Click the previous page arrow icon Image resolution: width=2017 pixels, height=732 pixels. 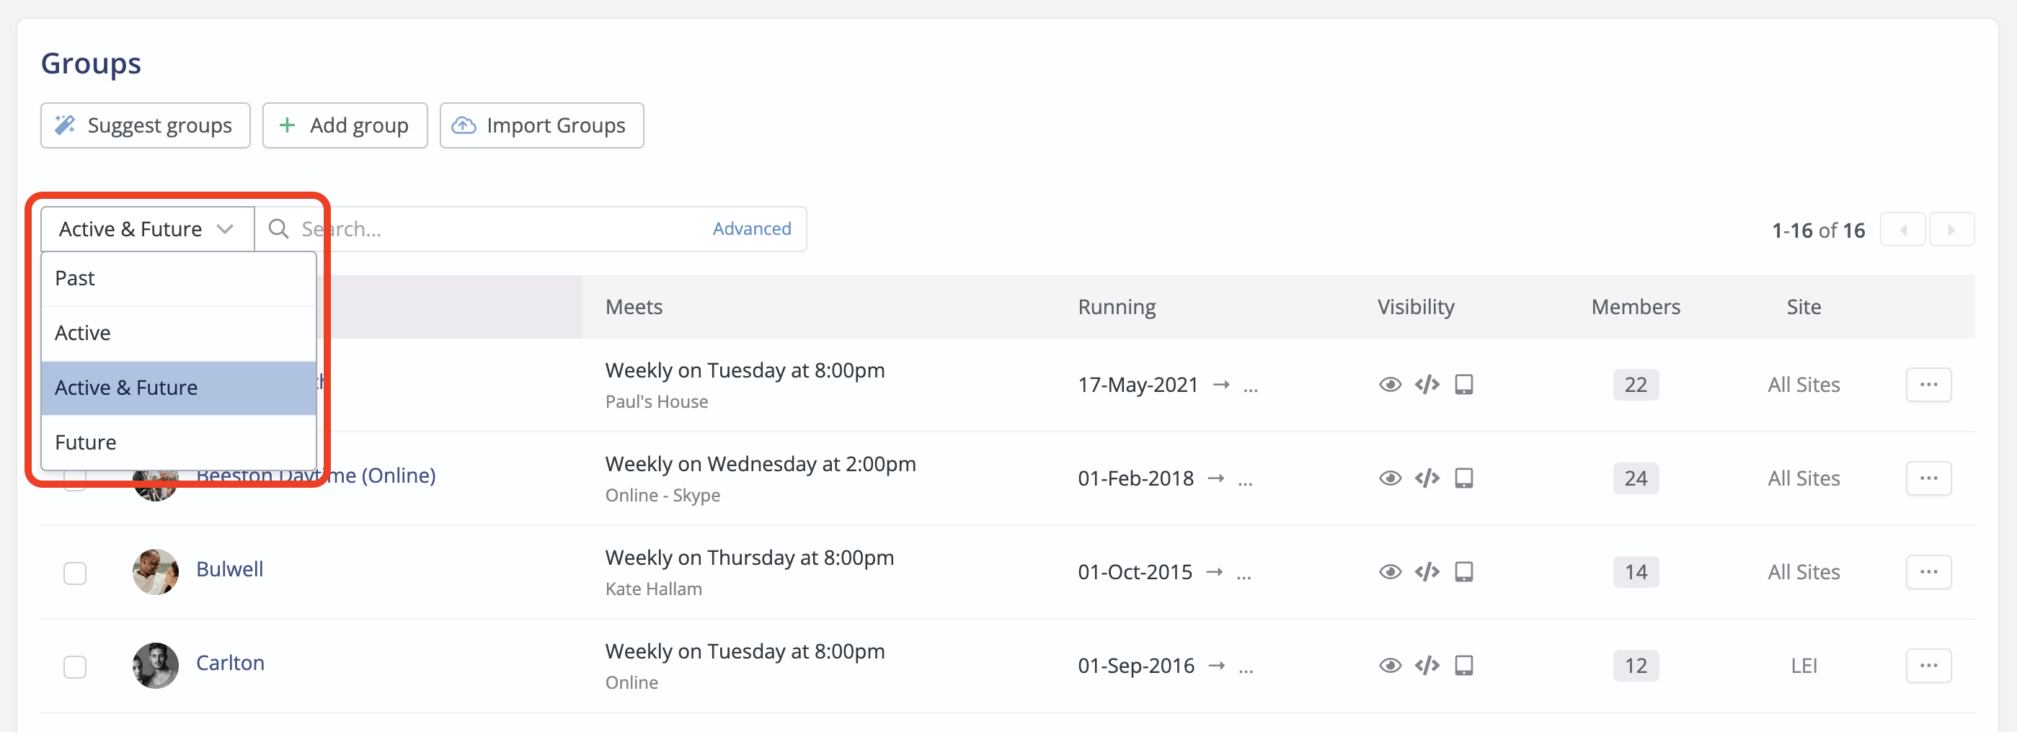1904,229
